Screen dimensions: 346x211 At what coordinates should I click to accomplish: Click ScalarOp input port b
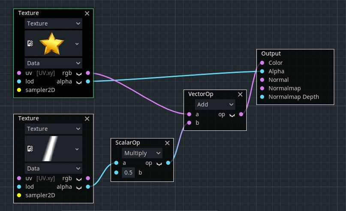(x=116, y=172)
